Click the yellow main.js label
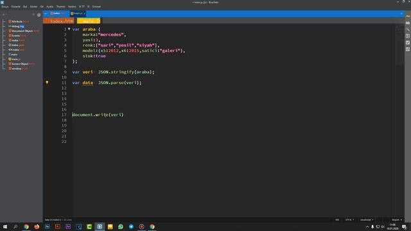Viewport: 411px width, 231px height. 89,21
